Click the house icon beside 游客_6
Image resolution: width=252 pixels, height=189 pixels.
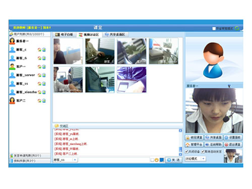point(39,58)
